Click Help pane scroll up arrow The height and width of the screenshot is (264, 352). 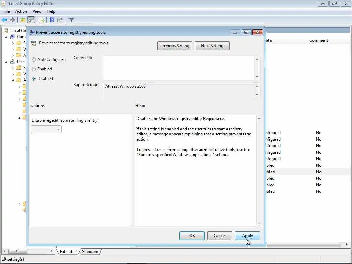click(259, 118)
